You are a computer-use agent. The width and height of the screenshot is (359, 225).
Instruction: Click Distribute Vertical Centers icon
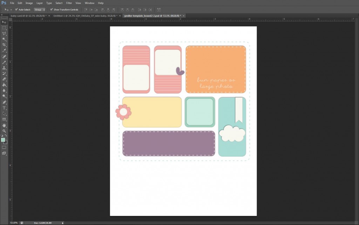pos(128,9)
